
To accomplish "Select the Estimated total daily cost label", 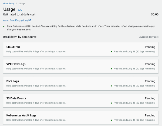I will point(19,14).
